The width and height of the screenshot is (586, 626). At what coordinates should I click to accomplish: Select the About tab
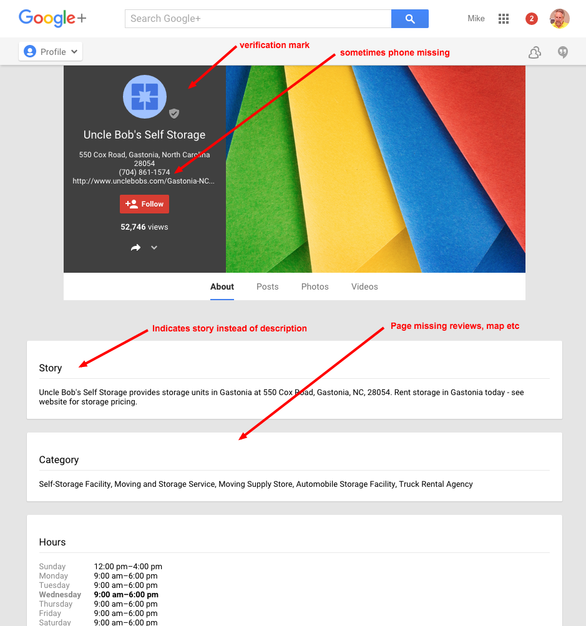222,286
